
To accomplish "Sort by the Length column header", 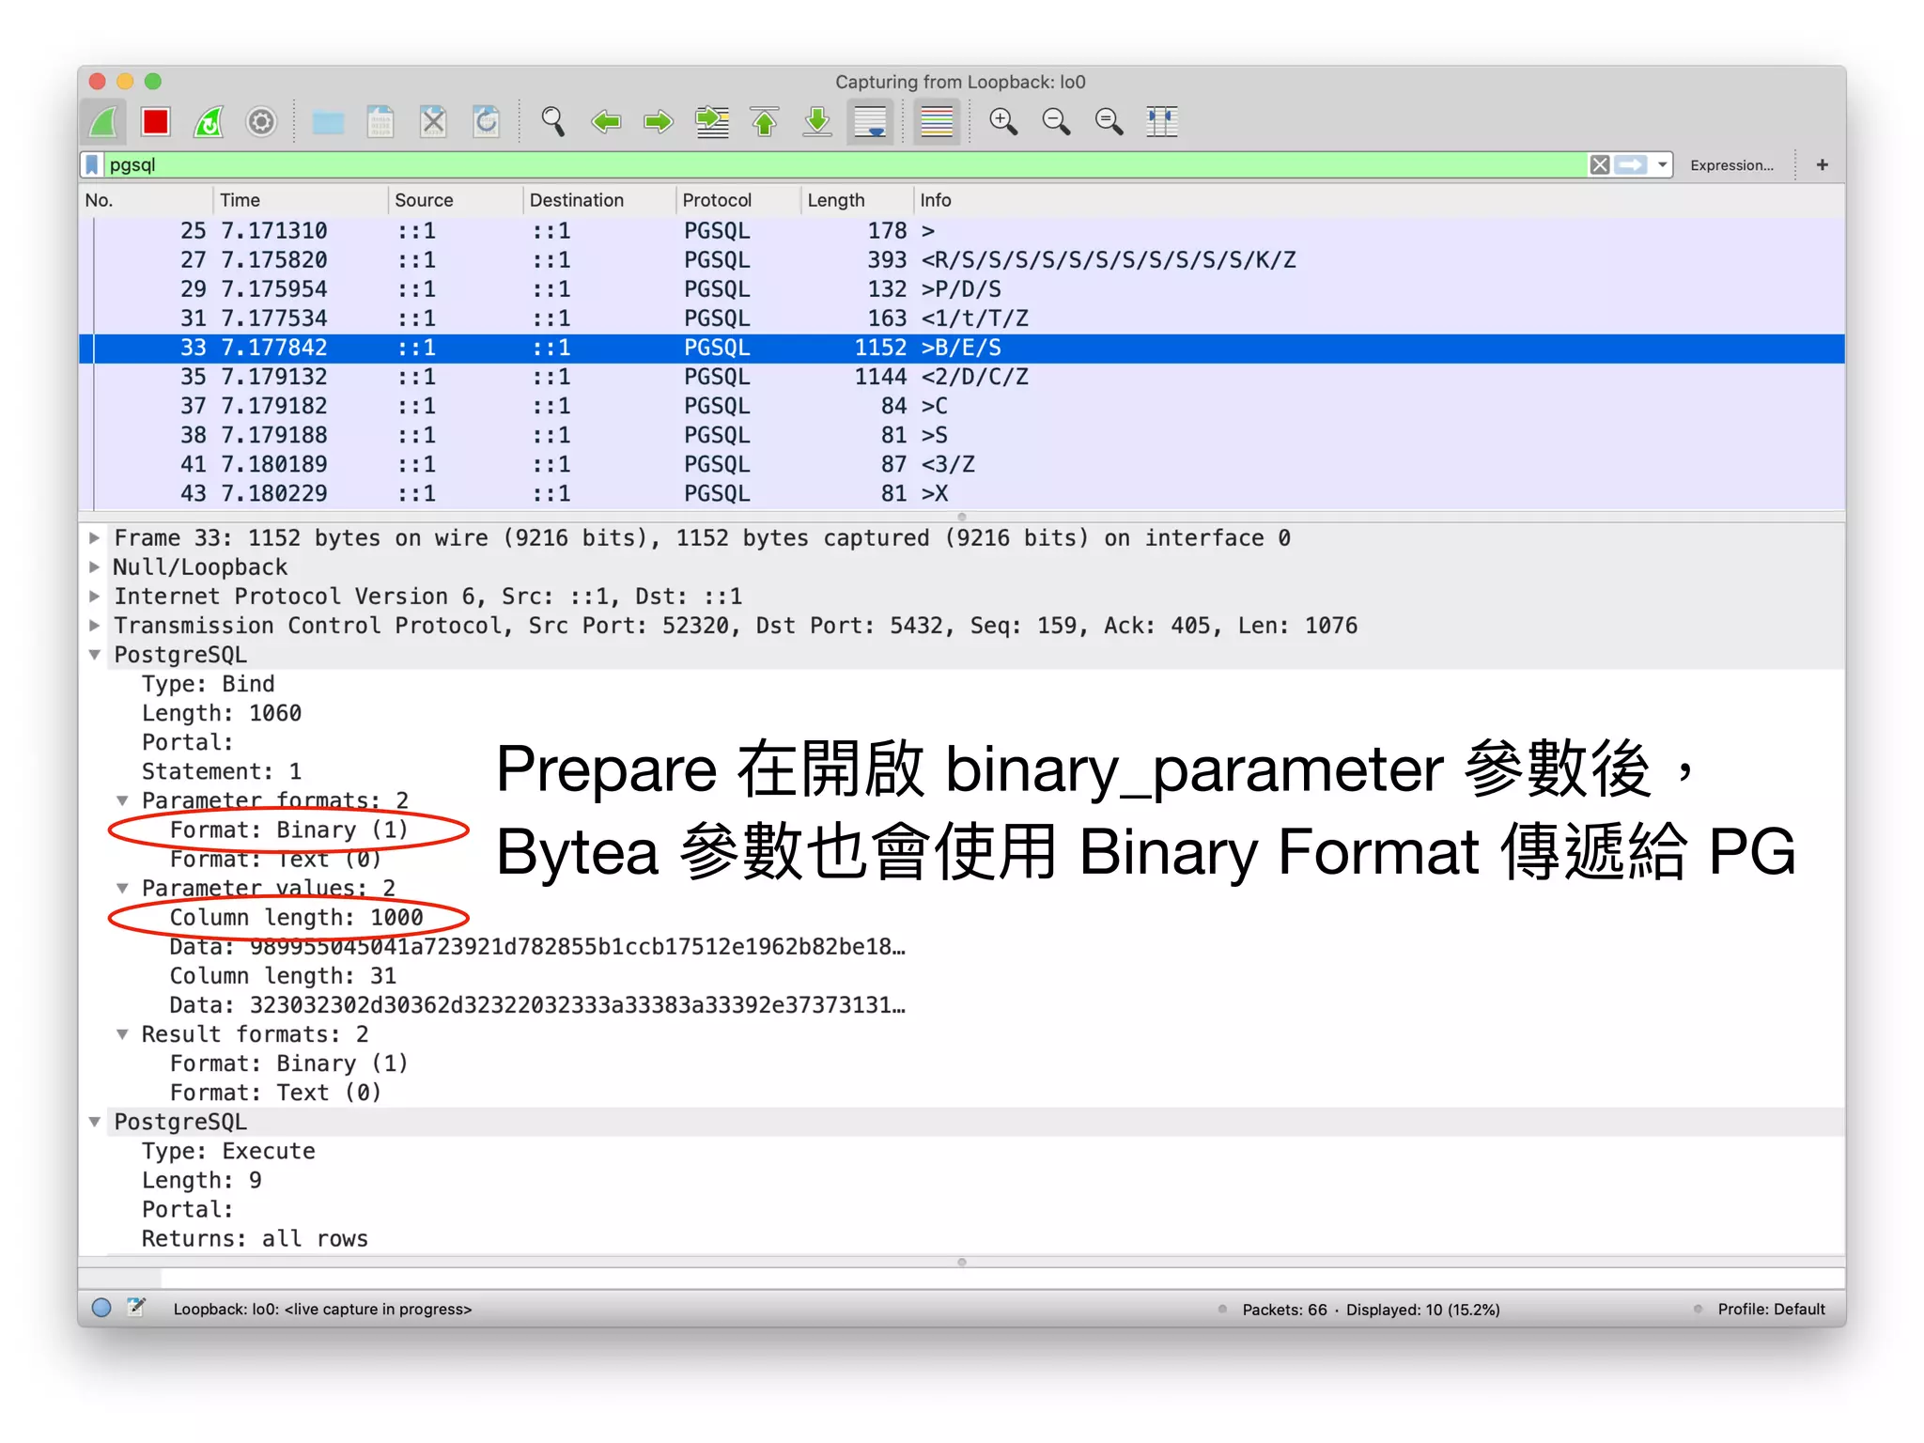I will coord(857,200).
